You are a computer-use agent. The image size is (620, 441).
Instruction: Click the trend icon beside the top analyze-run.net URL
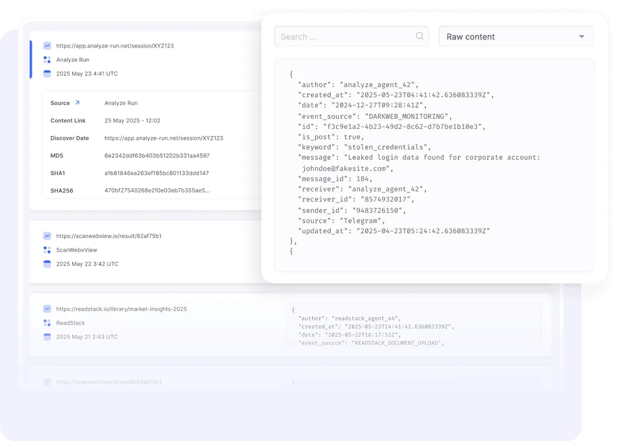(x=47, y=46)
